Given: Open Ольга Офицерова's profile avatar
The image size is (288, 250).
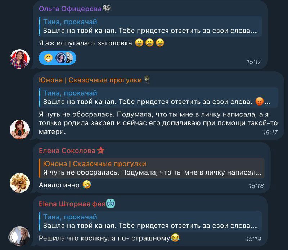Looking at the screenshot, I should coord(19,59).
